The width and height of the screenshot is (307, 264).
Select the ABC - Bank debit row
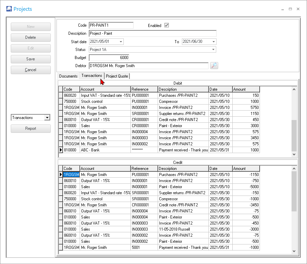point(105,150)
